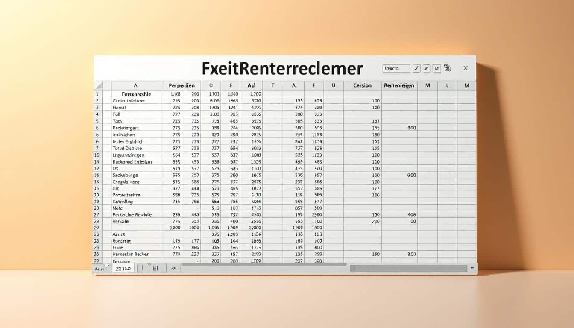Viewport: 574px width, 328px height.
Task: Click the small square window icon in the title bar
Action: tap(436, 68)
